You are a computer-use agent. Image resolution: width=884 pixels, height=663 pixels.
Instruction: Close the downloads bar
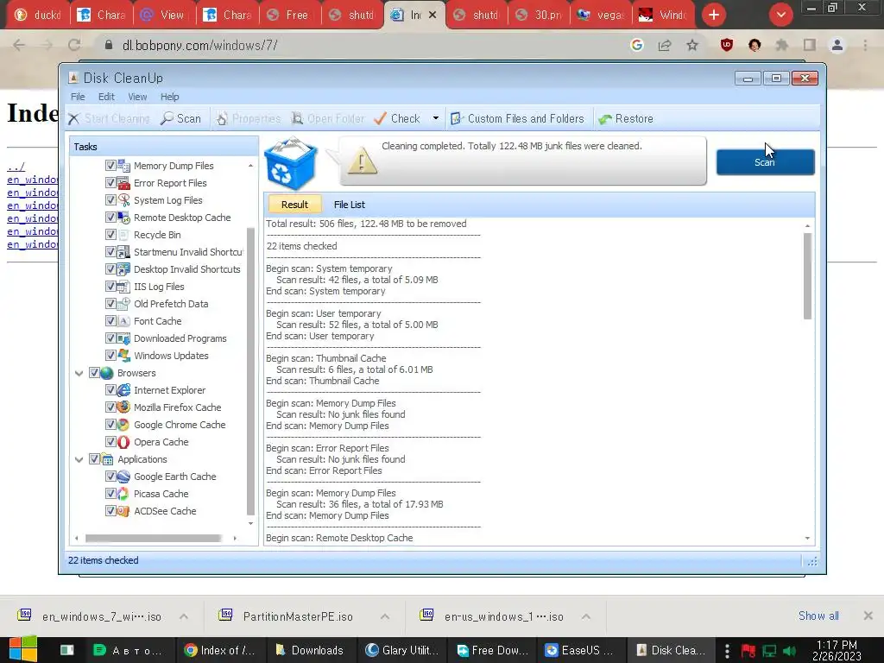click(868, 616)
